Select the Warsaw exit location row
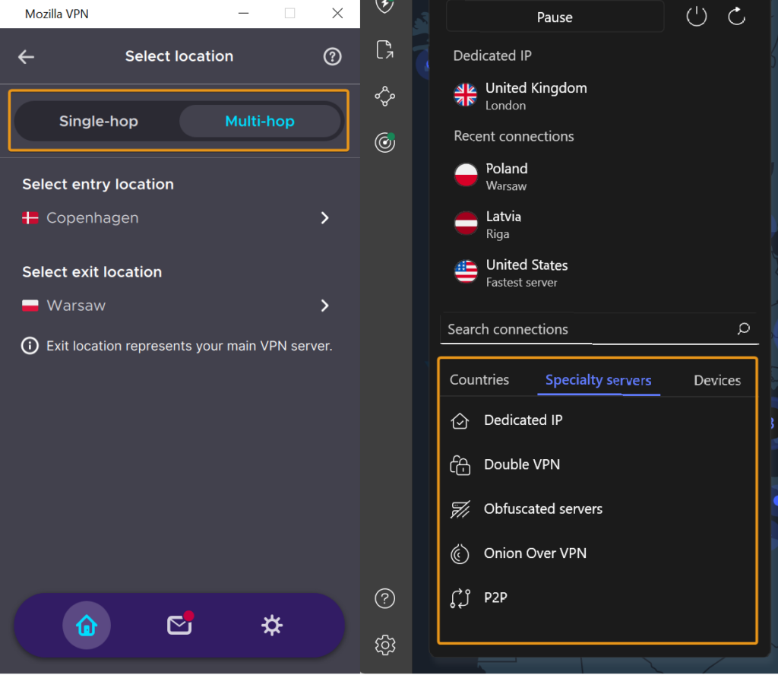The image size is (778, 675). [176, 306]
